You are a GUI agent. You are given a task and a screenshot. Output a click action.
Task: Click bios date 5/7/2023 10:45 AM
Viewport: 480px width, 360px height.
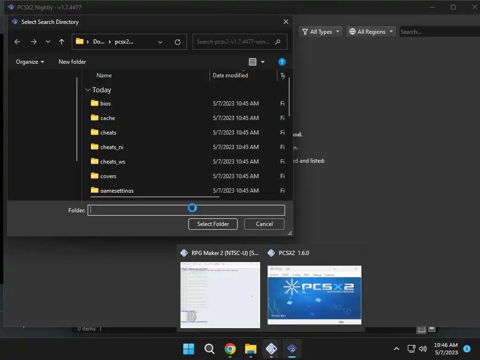[236, 104]
